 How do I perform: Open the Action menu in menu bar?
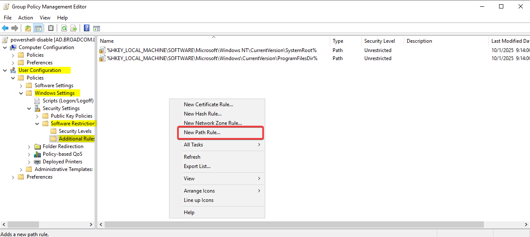click(25, 18)
